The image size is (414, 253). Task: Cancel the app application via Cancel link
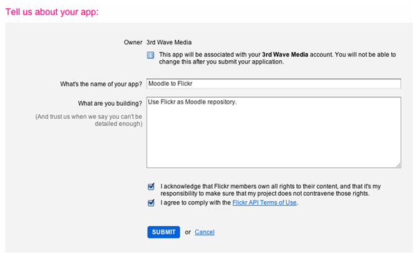point(205,232)
